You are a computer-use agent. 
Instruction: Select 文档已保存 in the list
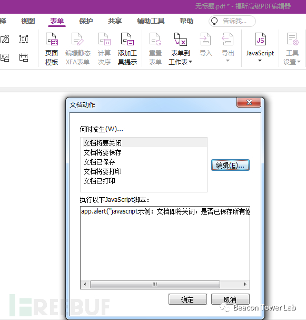(x=144, y=162)
